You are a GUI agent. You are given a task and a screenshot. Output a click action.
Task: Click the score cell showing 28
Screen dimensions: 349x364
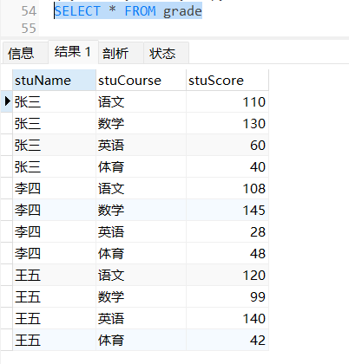click(227, 231)
